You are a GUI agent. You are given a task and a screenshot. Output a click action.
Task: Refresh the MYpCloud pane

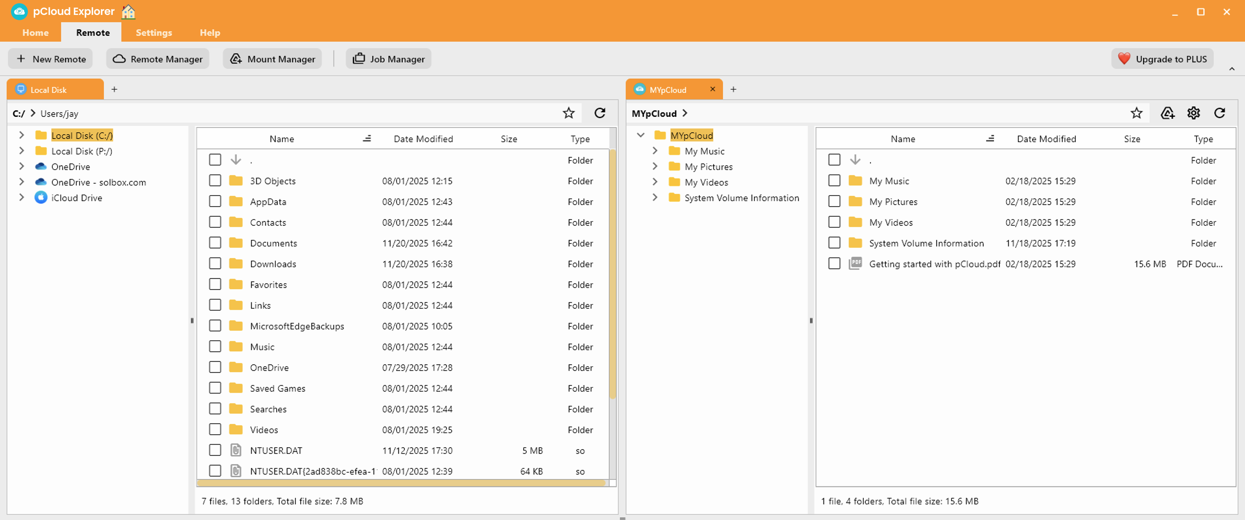(x=1220, y=112)
